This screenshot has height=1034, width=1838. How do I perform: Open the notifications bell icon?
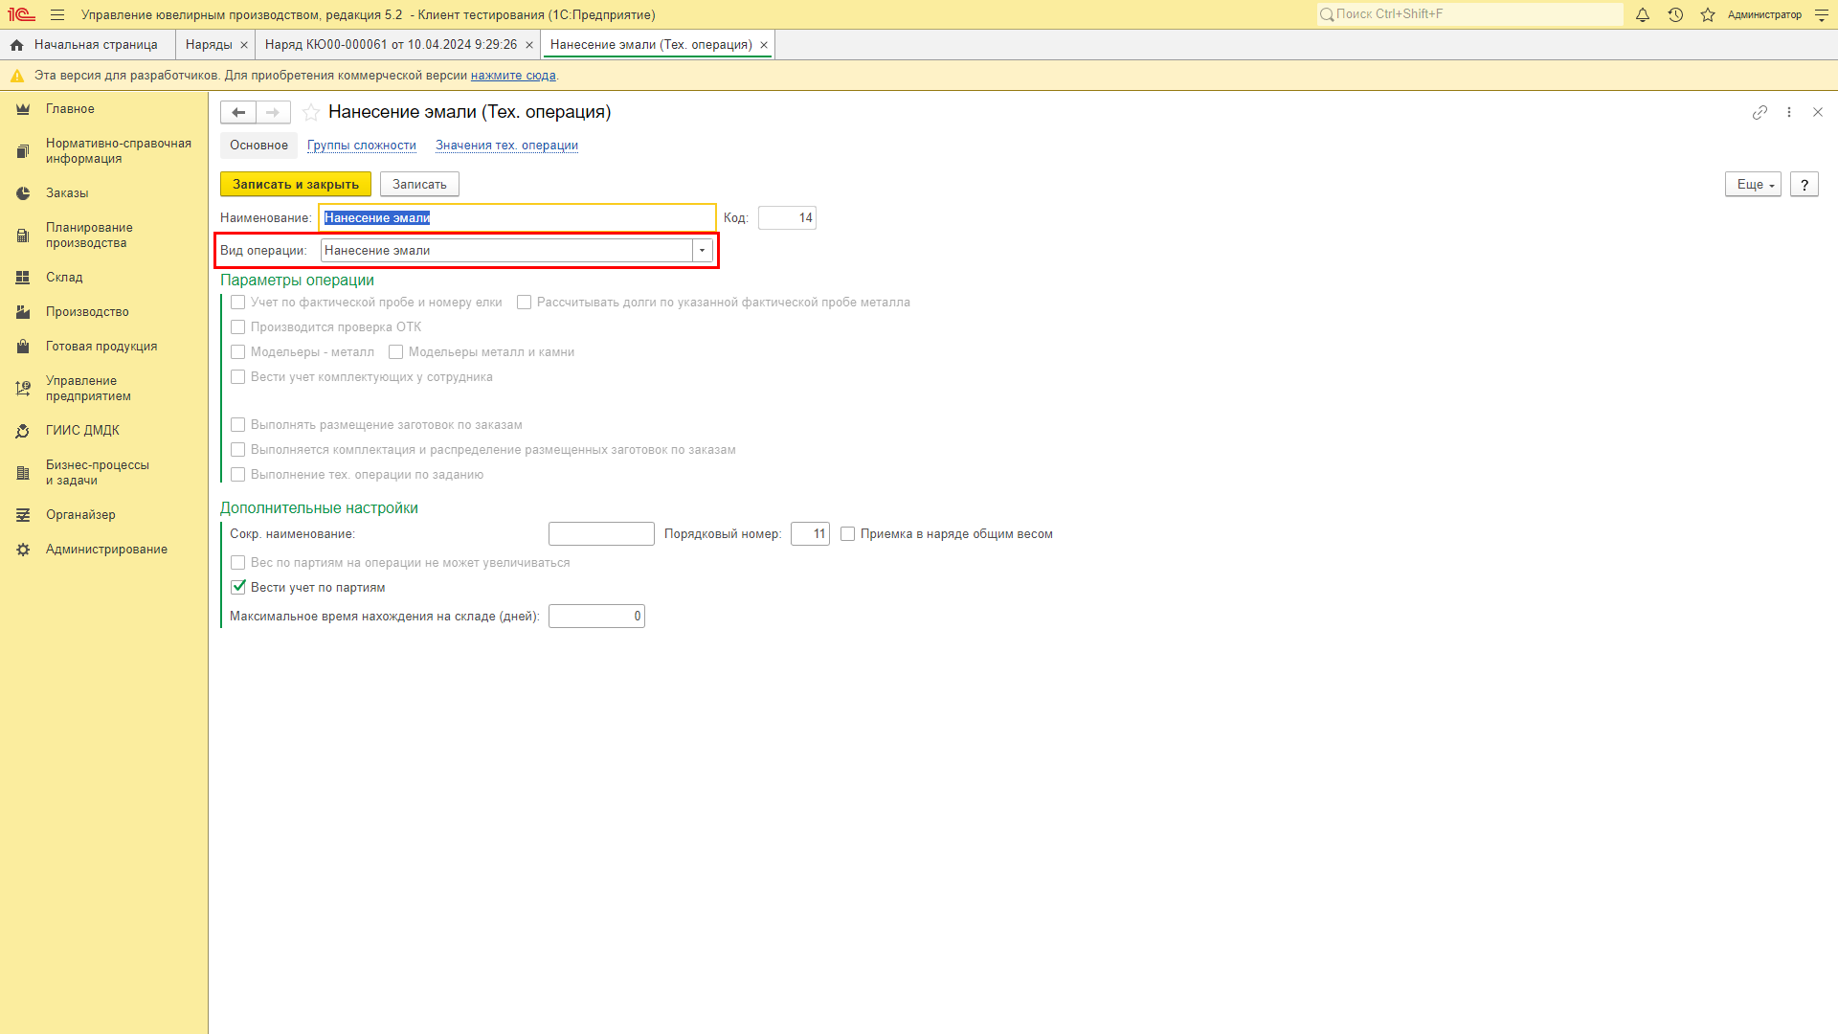1643,15
